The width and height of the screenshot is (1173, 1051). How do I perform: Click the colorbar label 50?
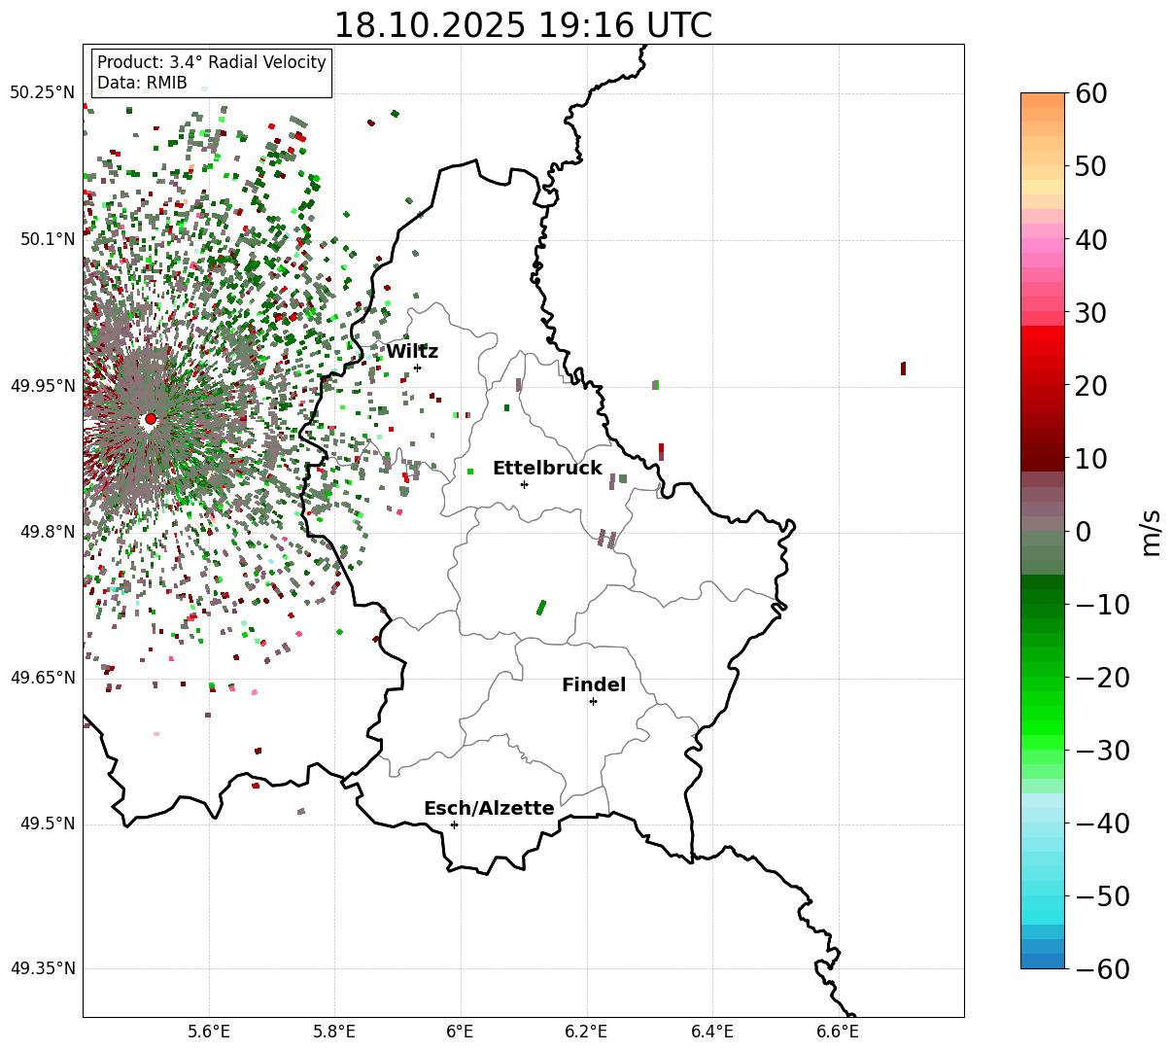tap(1089, 166)
